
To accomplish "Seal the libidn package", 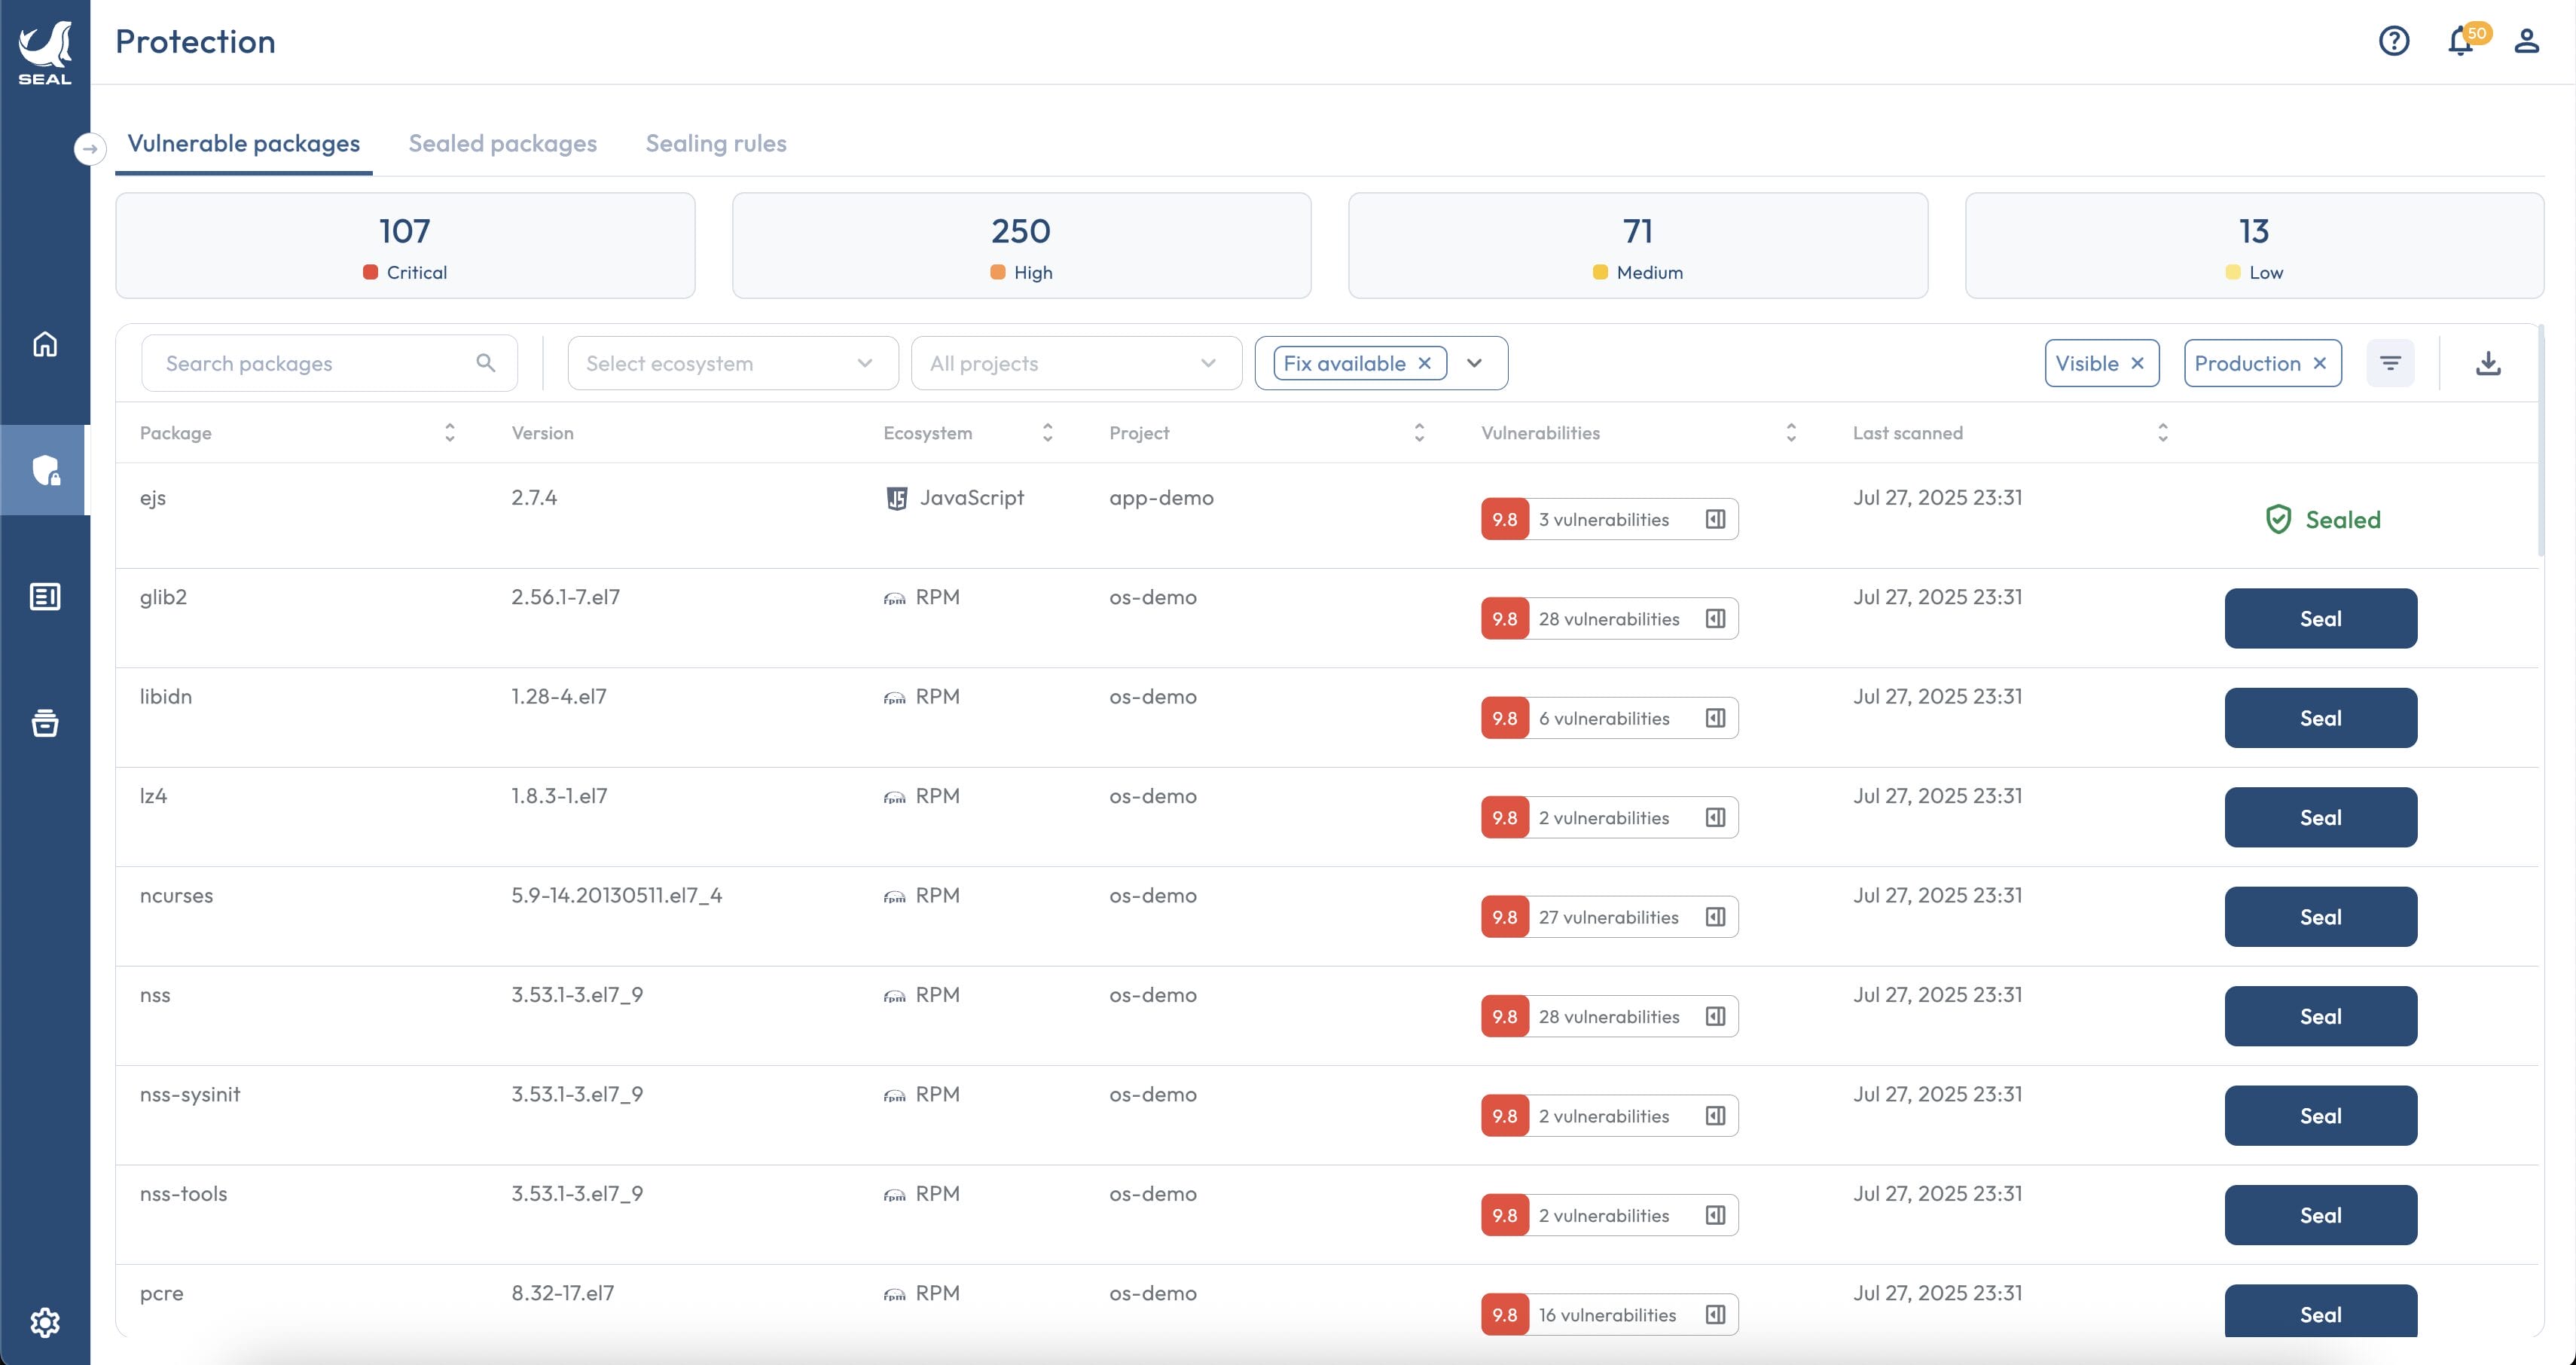I will 2320,718.
